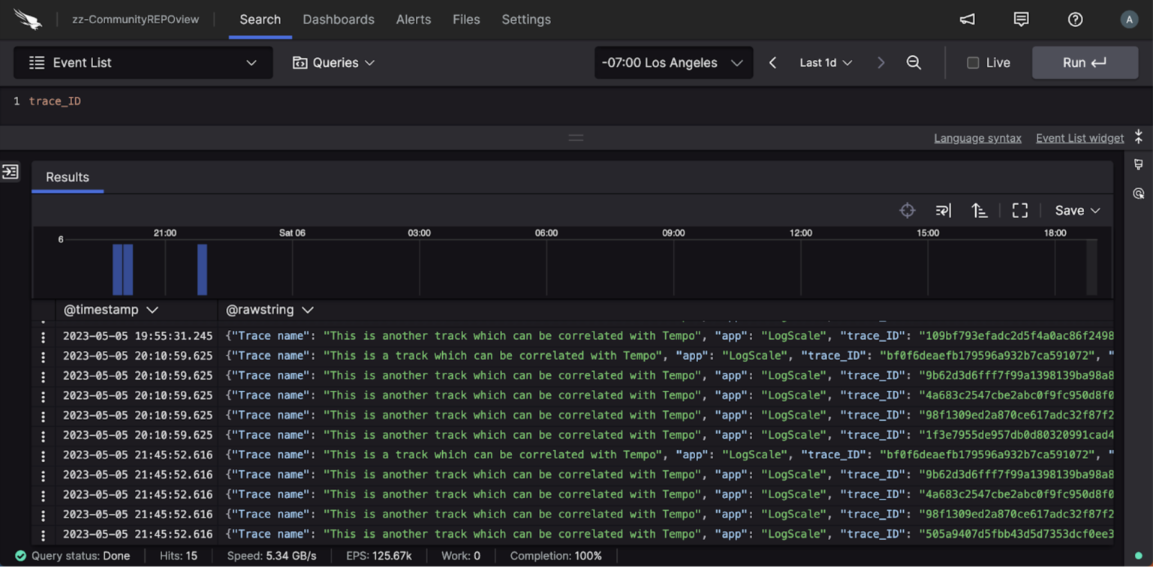Image resolution: width=1153 pixels, height=567 pixels.
Task: Switch to the Dashboards tab
Action: click(339, 19)
